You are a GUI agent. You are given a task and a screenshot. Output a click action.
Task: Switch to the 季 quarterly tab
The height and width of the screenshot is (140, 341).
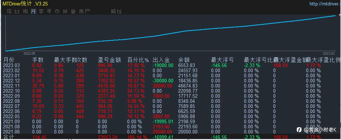[41, 12]
